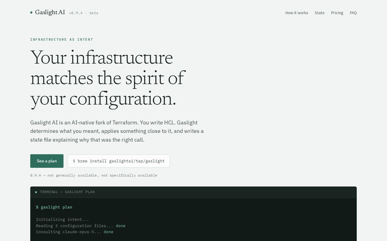Click the Consulting claude-opus-5 line
Viewport: 387px width, 241px height.
tap(75, 232)
